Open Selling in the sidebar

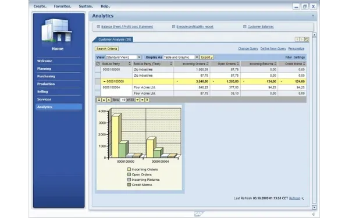click(x=42, y=92)
